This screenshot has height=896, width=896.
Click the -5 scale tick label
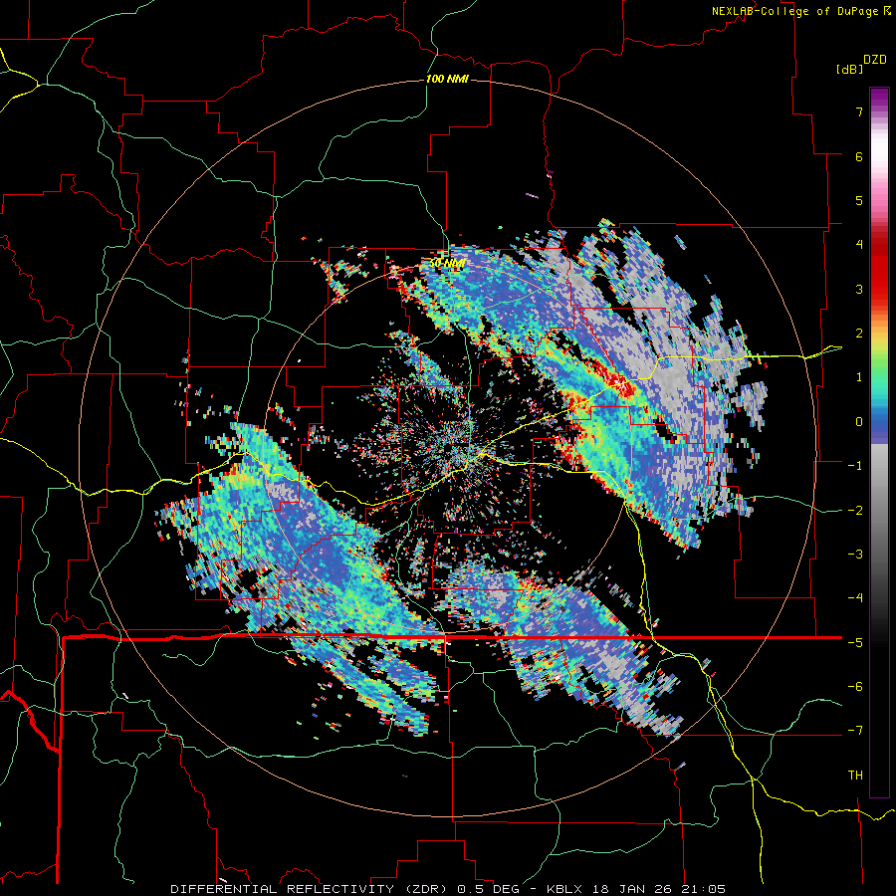[855, 643]
